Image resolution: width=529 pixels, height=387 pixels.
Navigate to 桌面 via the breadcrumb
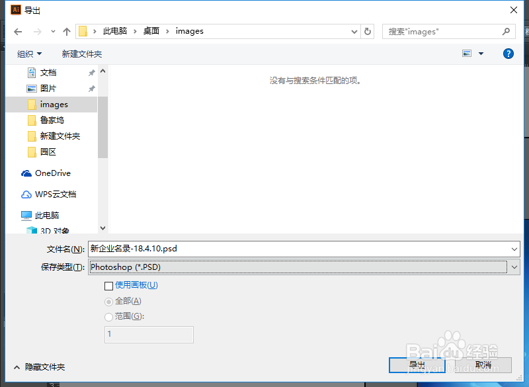(150, 30)
